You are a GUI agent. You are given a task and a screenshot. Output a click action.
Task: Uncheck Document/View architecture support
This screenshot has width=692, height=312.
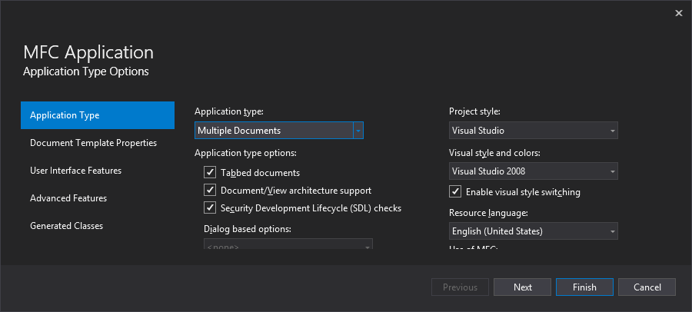coord(210,190)
